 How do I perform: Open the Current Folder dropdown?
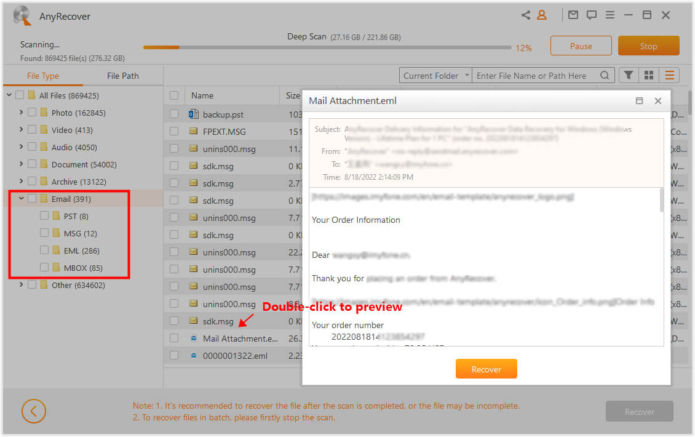tap(435, 76)
